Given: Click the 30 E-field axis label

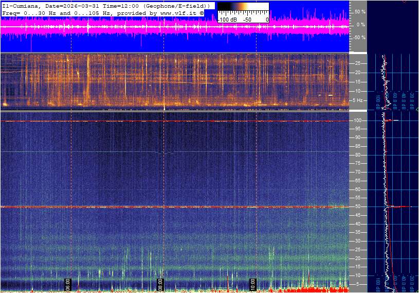Looking at the screenshot, I should [x=357, y=241].
